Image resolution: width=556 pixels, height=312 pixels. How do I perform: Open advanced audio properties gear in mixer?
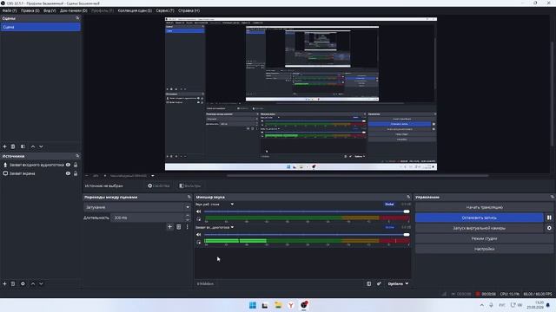pyautogui.click(x=379, y=283)
